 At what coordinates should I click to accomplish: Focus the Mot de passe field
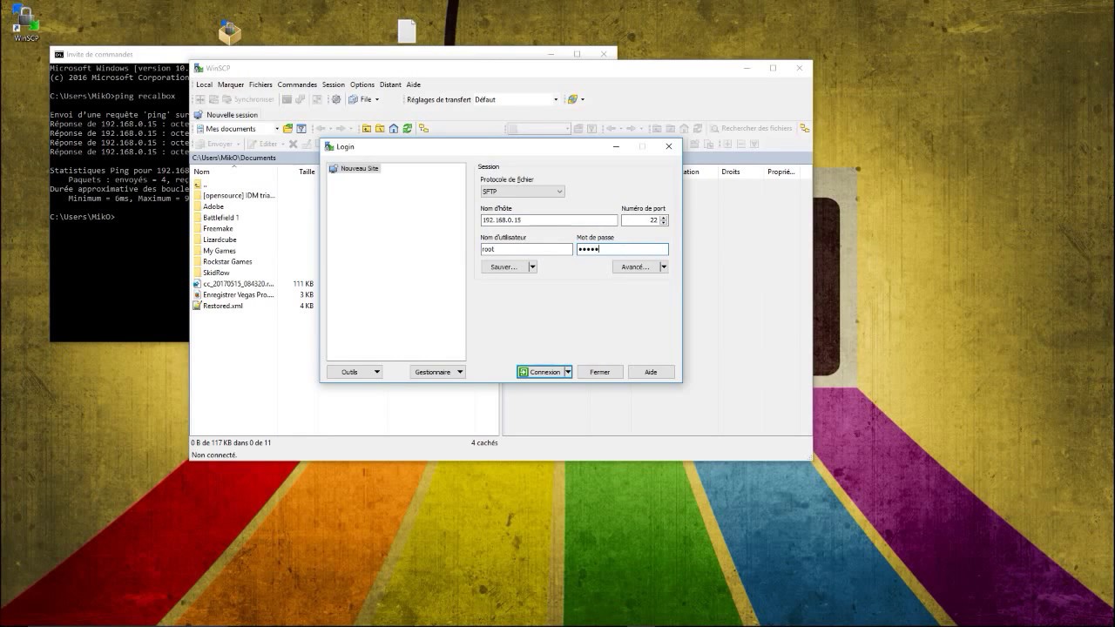(x=622, y=249)
